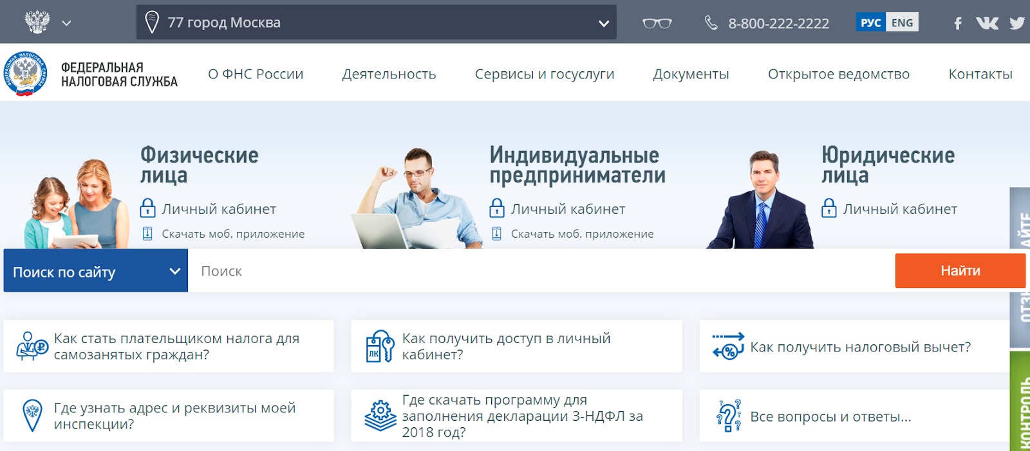The image size is (1030, 451).
Task: Open Личный кабинет for Физические лица
Action: point(219,209)
